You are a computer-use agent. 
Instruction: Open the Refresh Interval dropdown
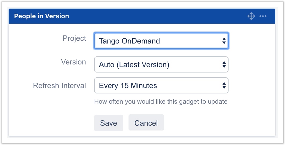[x=161, y=86]
